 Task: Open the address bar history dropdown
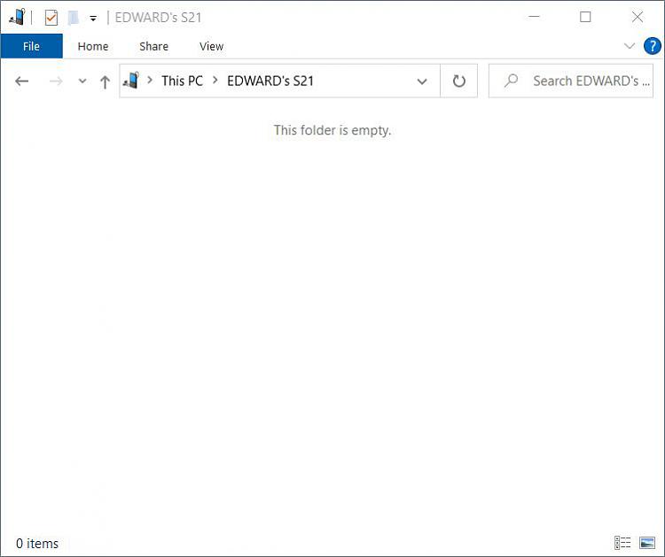(x=422, y=81)
